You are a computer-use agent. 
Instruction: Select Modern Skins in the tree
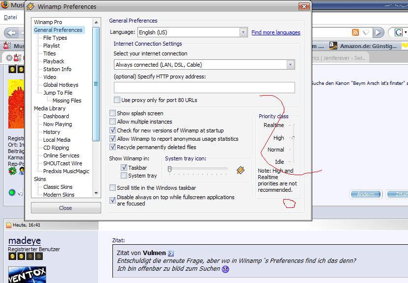(x=58, y=195)
